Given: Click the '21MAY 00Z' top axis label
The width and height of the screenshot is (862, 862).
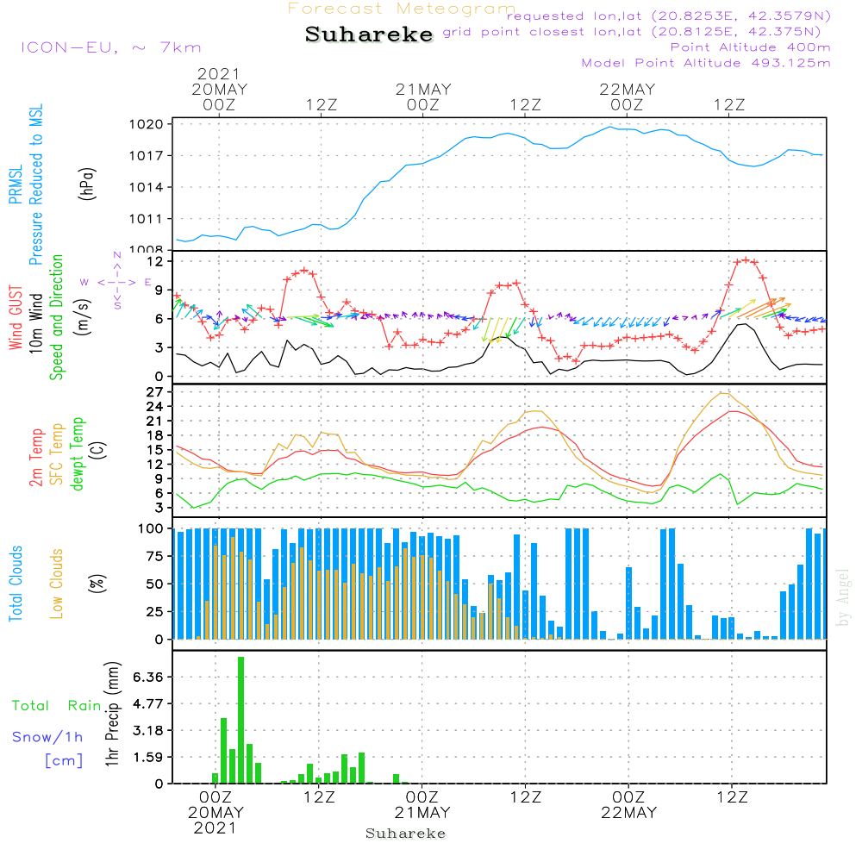Looking at the screenshot, I should [x=423, y=97].
